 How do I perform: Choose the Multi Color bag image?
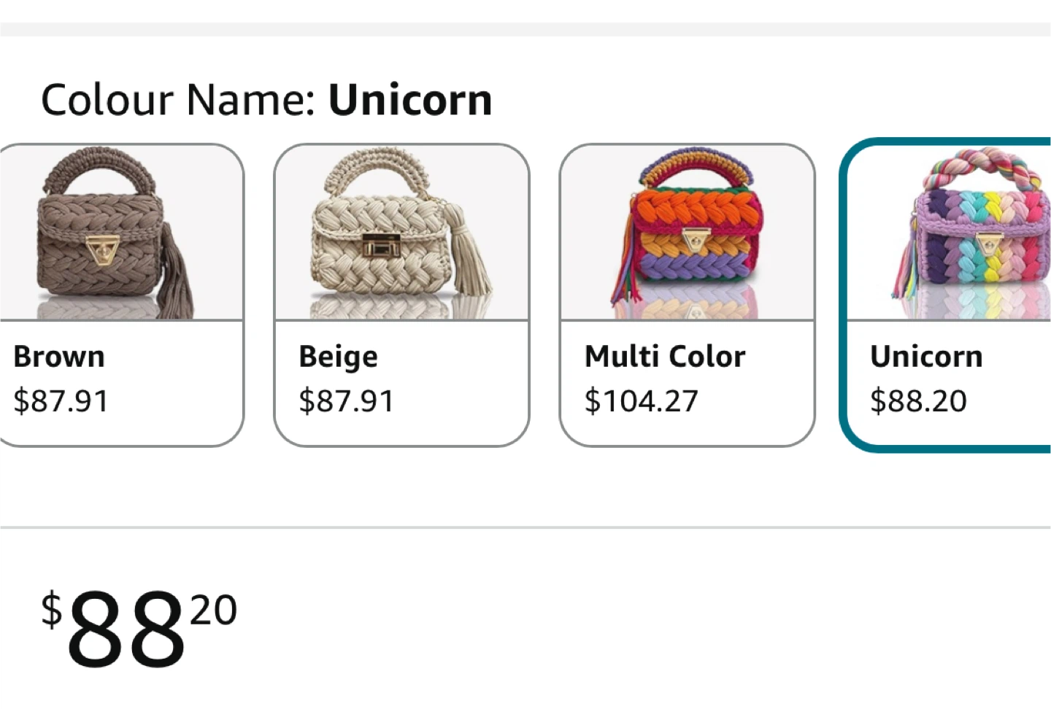point(687,233)
